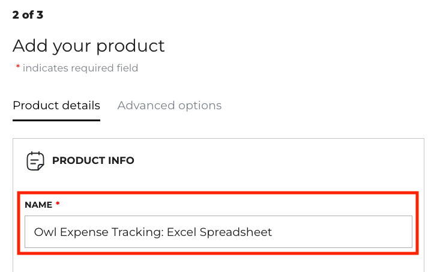The height and width of the screenshot is (272, 437).
Task: Switch to the Advanced options tab
Action: tap(169, 106)
